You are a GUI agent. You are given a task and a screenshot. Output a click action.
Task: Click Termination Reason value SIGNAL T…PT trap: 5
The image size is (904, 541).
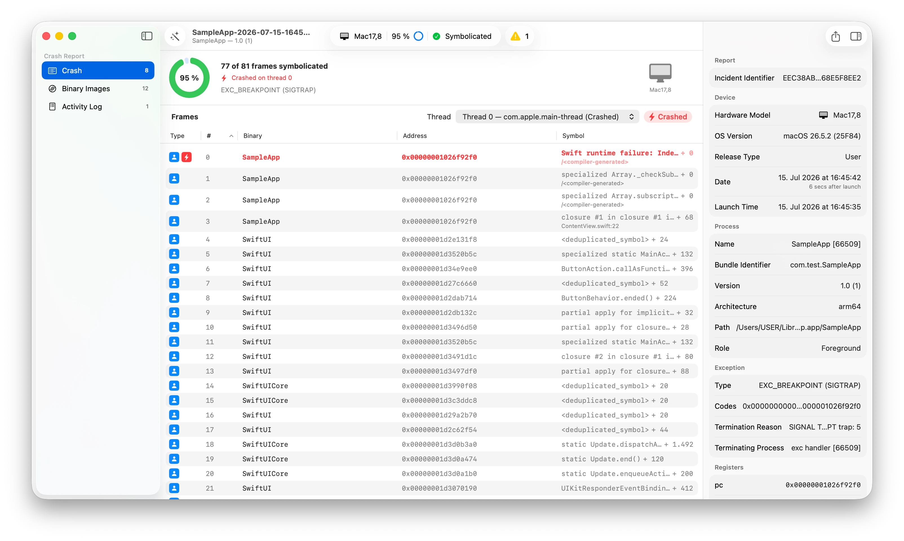pyautogui.click(x=825, y=427)
